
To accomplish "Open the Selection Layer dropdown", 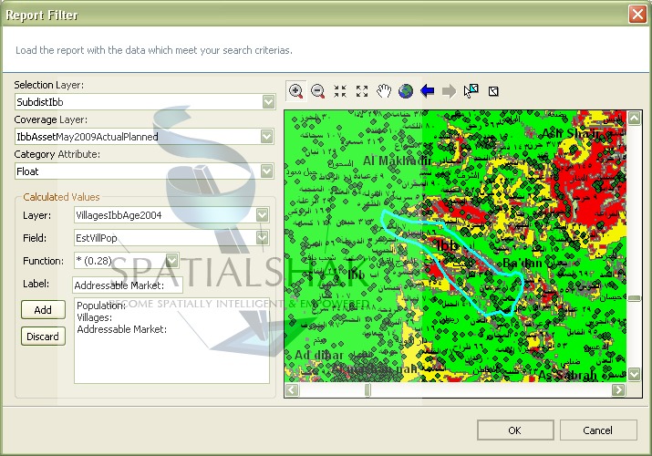I will tap(268, 102).
